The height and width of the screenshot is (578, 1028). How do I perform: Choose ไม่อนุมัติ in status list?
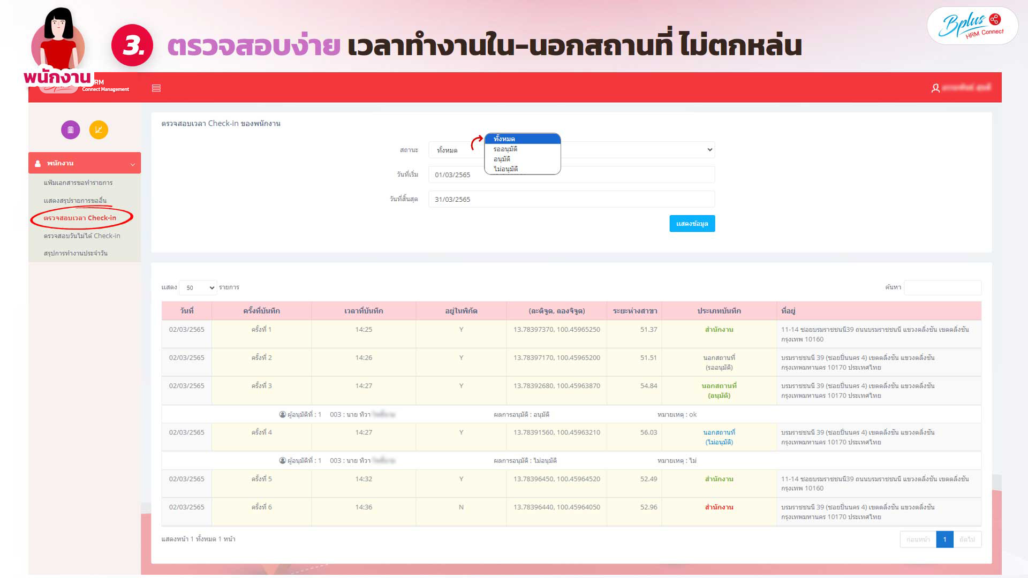[x=505, y=169]
